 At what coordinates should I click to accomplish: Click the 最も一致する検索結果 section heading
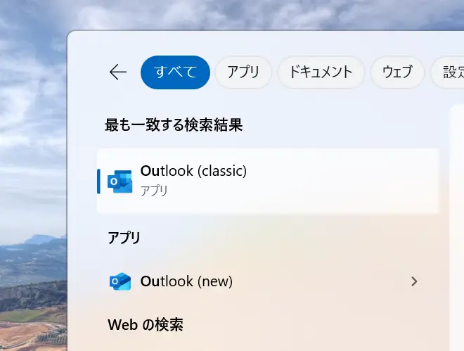[174, 125]
